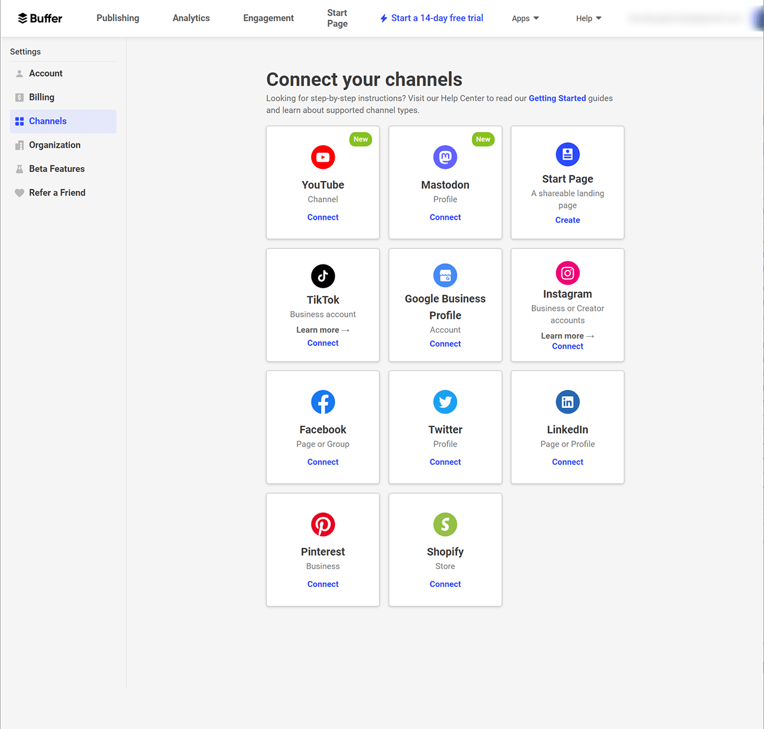Connect an Instagram account
The image size is (764, 729).
(x=568, y=346)
